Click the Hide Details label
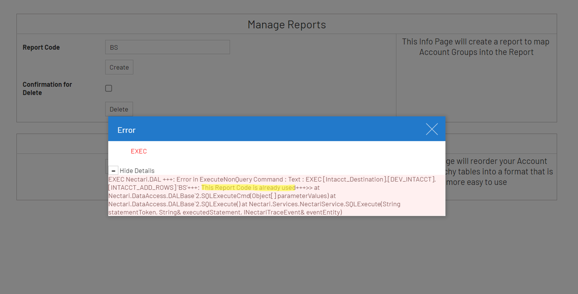Image resolution: width=578 pixels, height=294 pixels. (137, 171)
